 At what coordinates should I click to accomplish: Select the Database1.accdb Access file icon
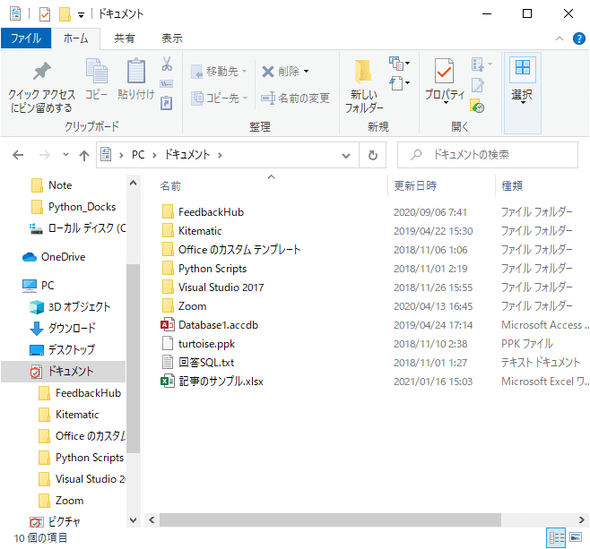[168, 325]
